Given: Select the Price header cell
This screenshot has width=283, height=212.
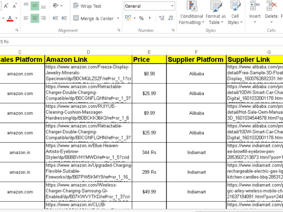Looking at the screenshot, I should pos(149,59).
